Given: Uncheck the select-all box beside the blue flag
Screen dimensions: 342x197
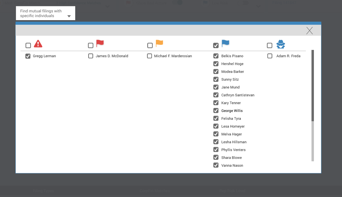Looking at the screenshot, I should [216, 45].
